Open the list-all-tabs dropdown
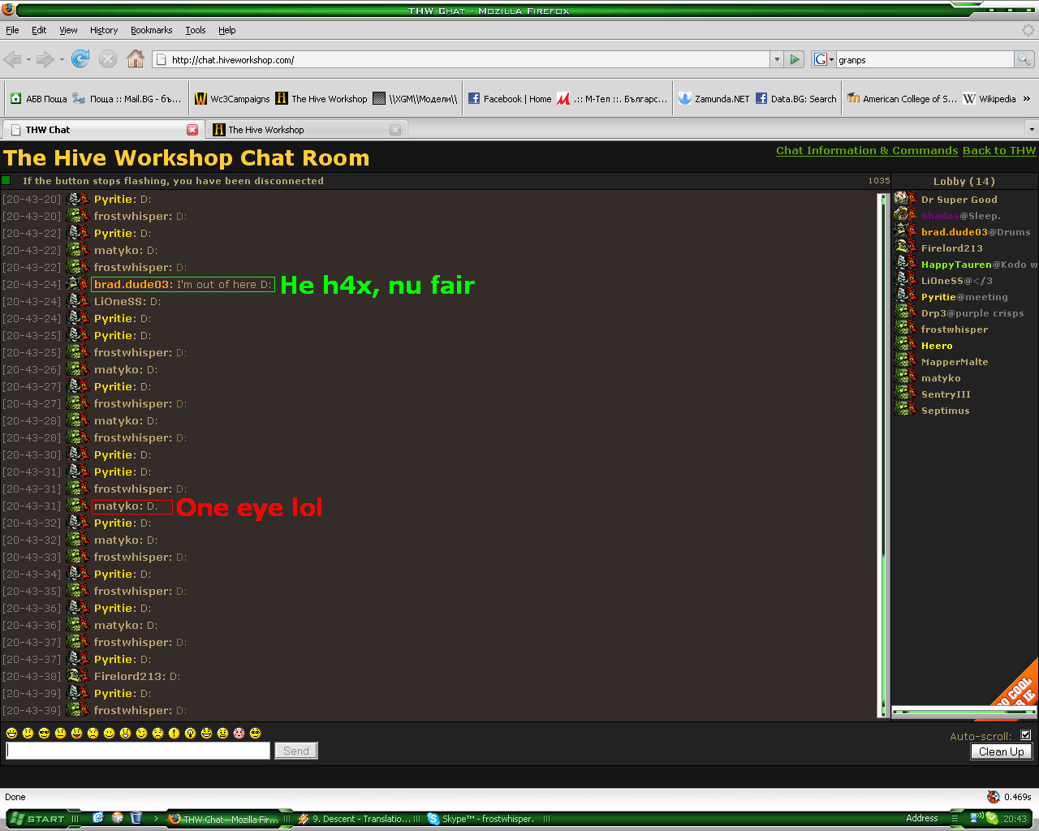Viewport: 1039px width, 831px height. pos(1032,129)
